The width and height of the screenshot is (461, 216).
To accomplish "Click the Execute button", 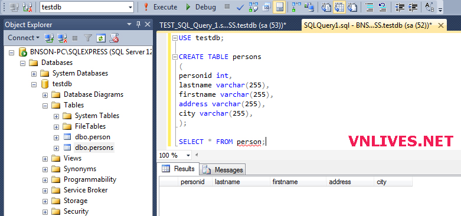I will coord(160,7).
